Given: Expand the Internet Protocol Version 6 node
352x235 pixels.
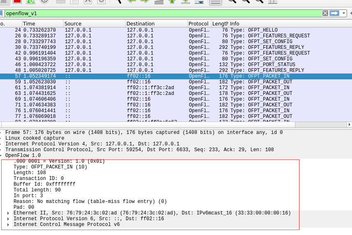Looking at the screenshot, I should pyautogui.click(x=8, y=219).
